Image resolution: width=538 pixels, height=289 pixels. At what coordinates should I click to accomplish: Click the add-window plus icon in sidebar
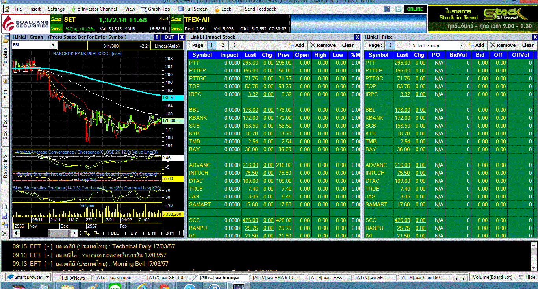coord(5,225)
